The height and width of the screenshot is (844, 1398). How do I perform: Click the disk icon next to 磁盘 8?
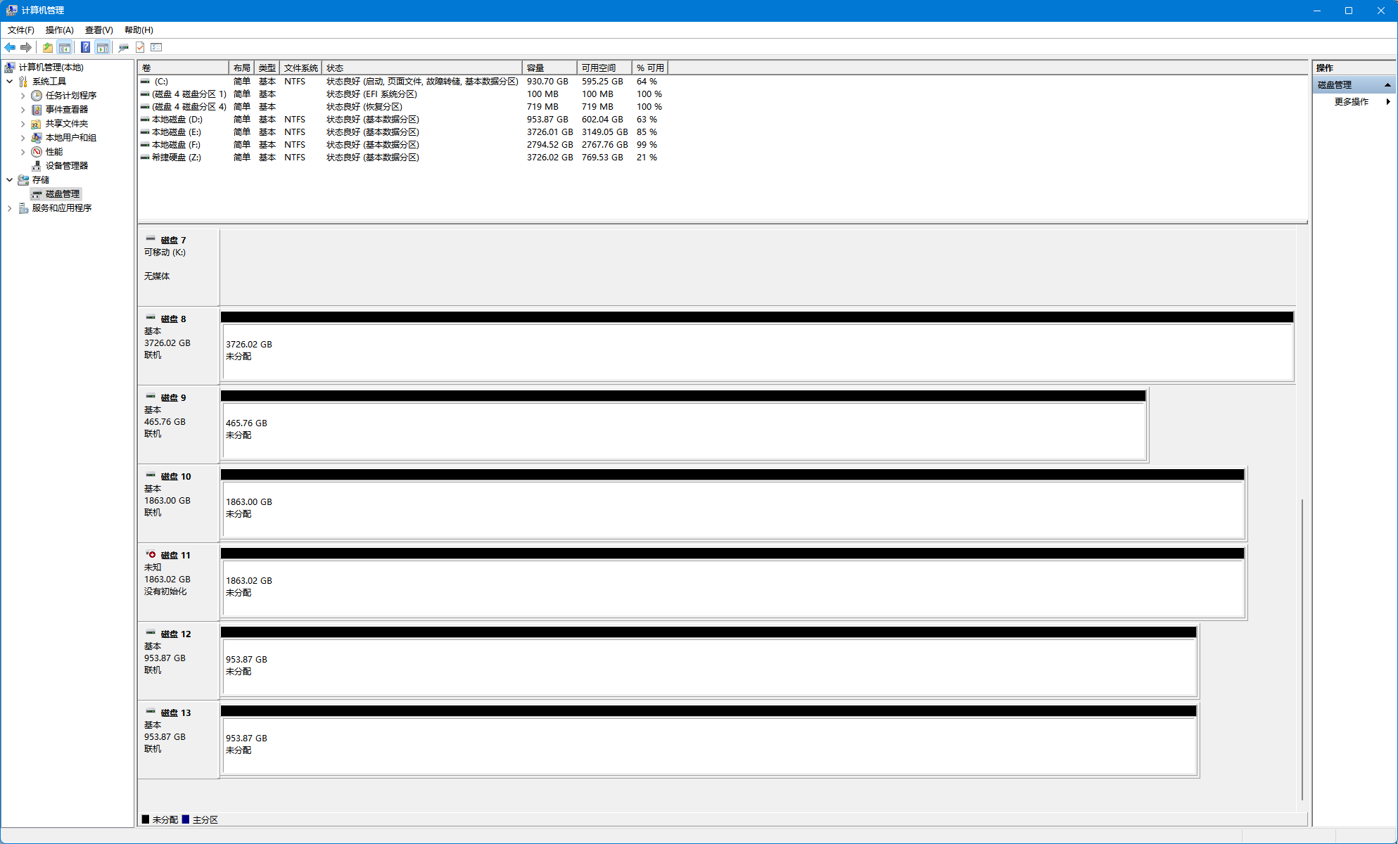[x=151, y=318]
